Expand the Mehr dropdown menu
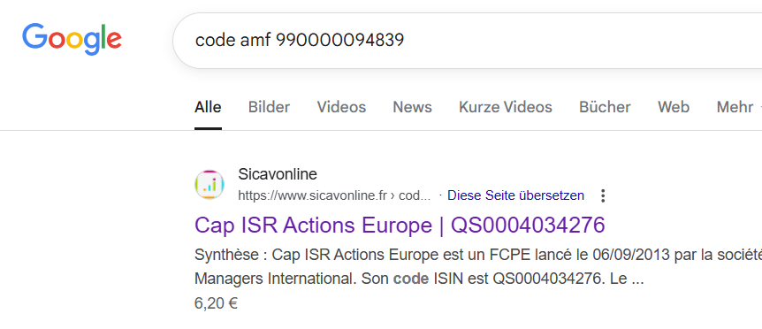Viewport: 762px width, 329px height. click(x=738, y=107)
